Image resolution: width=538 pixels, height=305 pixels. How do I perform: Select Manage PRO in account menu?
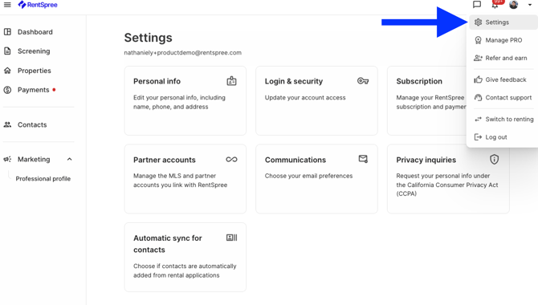click(x=503, y=40)
